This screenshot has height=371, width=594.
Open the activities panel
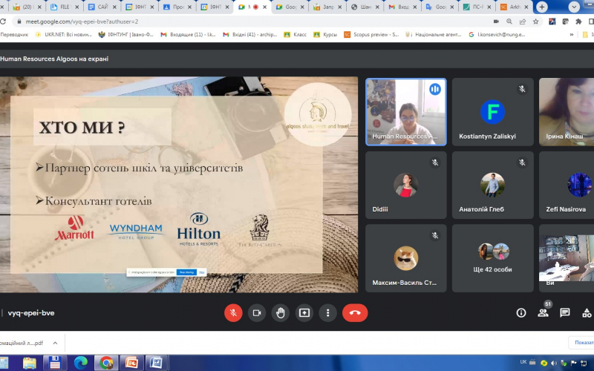click(587, 312)
